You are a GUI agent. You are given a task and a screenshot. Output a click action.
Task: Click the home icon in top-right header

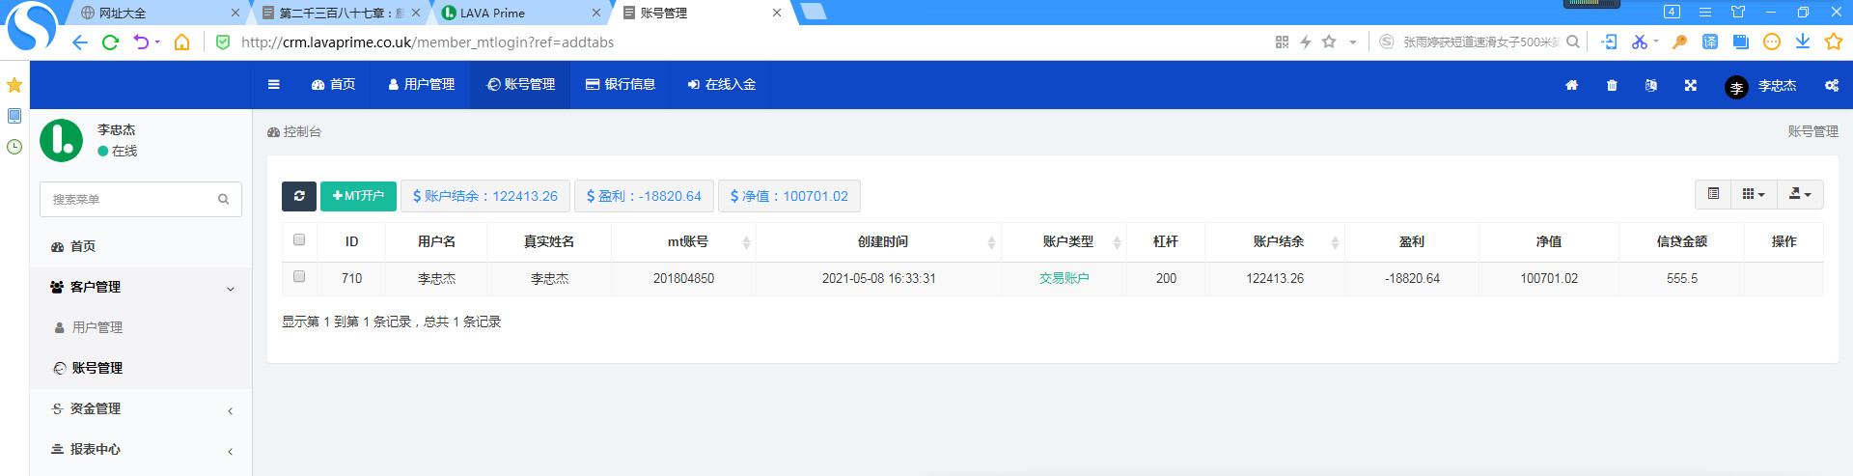(x=1571, y=85)
